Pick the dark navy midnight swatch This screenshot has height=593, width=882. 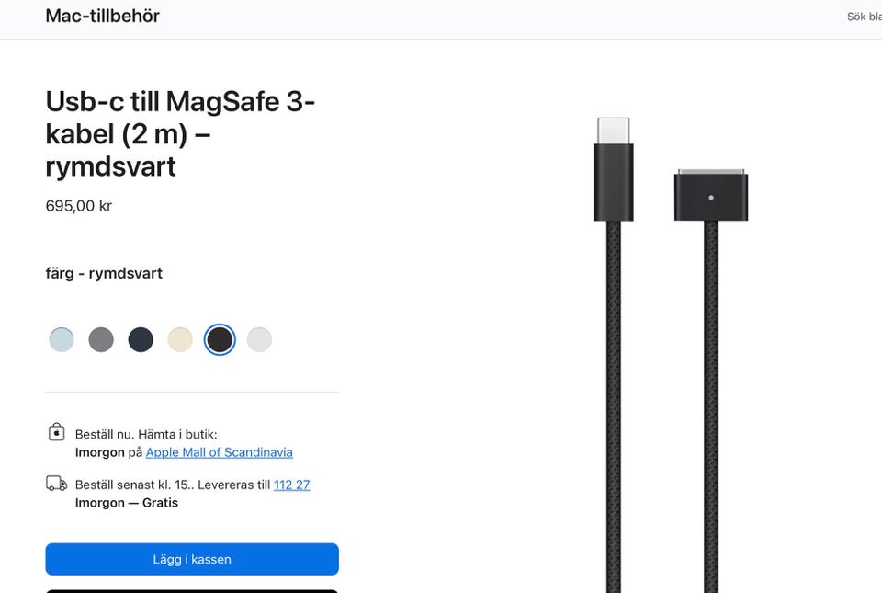[141, 339]
